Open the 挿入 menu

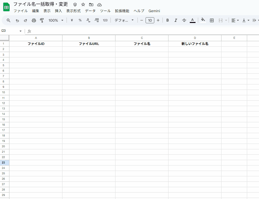[x=58, y=11]
